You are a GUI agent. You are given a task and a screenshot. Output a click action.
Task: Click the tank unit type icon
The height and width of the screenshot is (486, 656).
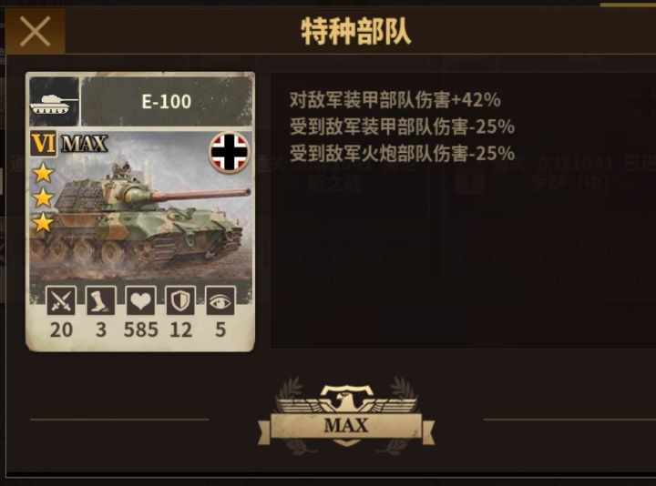click(54, 102)
